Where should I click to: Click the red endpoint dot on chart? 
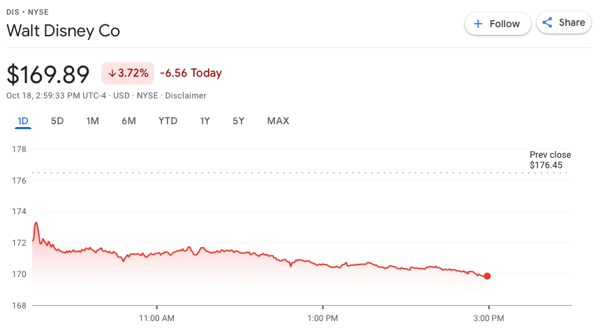[487, 276]
